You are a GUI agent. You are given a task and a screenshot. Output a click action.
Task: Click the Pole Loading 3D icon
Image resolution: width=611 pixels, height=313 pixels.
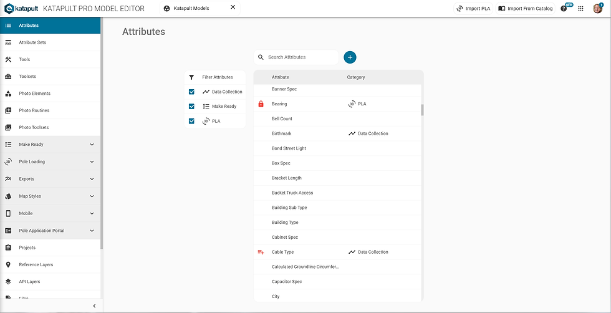click(8, 161)
